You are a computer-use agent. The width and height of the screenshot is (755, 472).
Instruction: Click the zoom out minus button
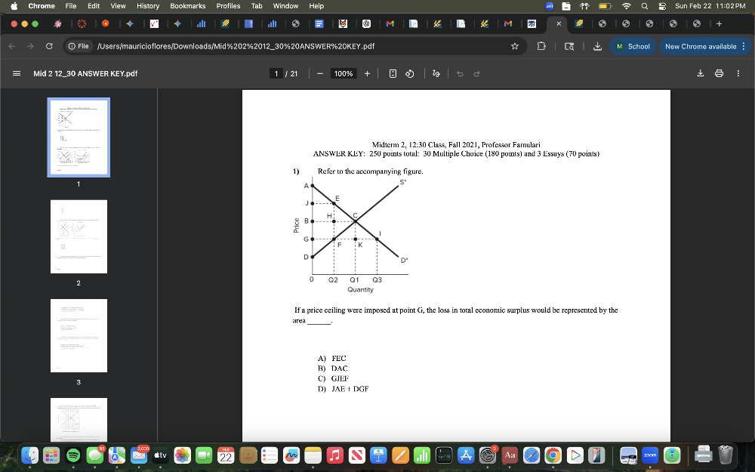(x=320, y=73)
